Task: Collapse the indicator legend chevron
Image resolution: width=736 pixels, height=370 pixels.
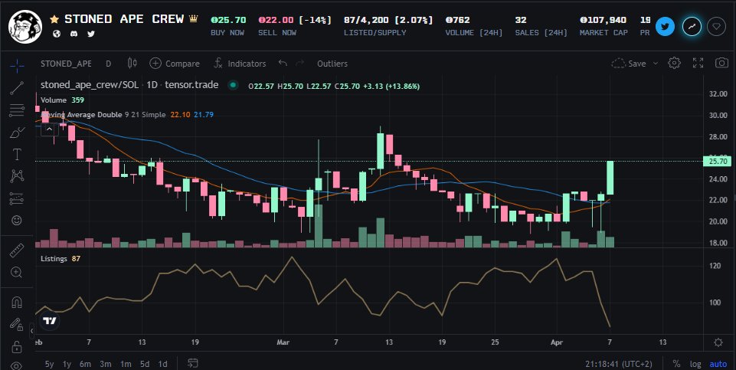Action: click(49, 129)
